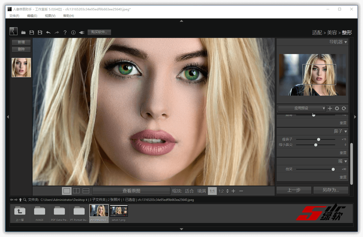Click the 瘦鼻子 slider handle

pos(318,139)
